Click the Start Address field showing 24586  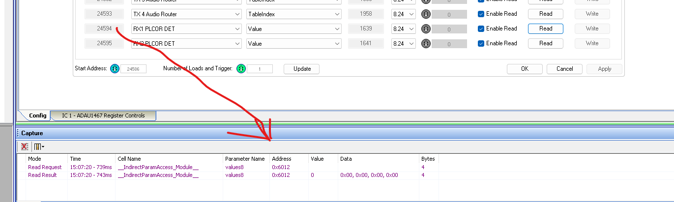coord(133,69)
